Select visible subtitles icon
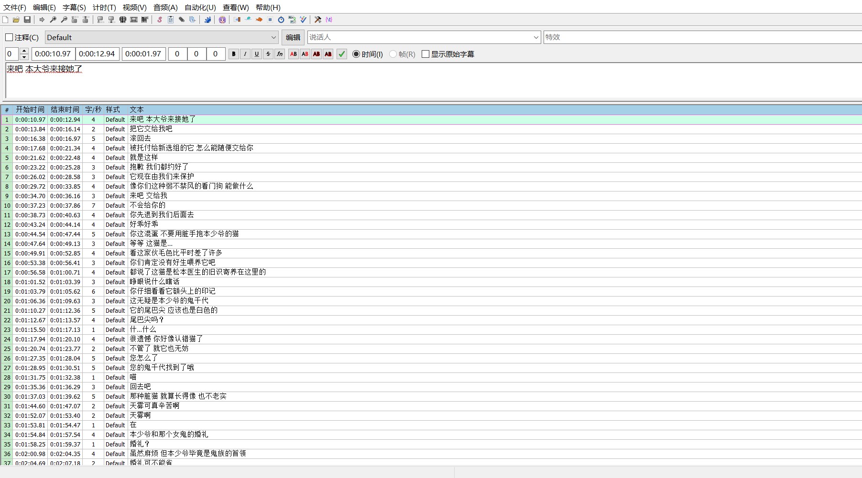This screenshot has height=478, width=862. coord(123,20)
